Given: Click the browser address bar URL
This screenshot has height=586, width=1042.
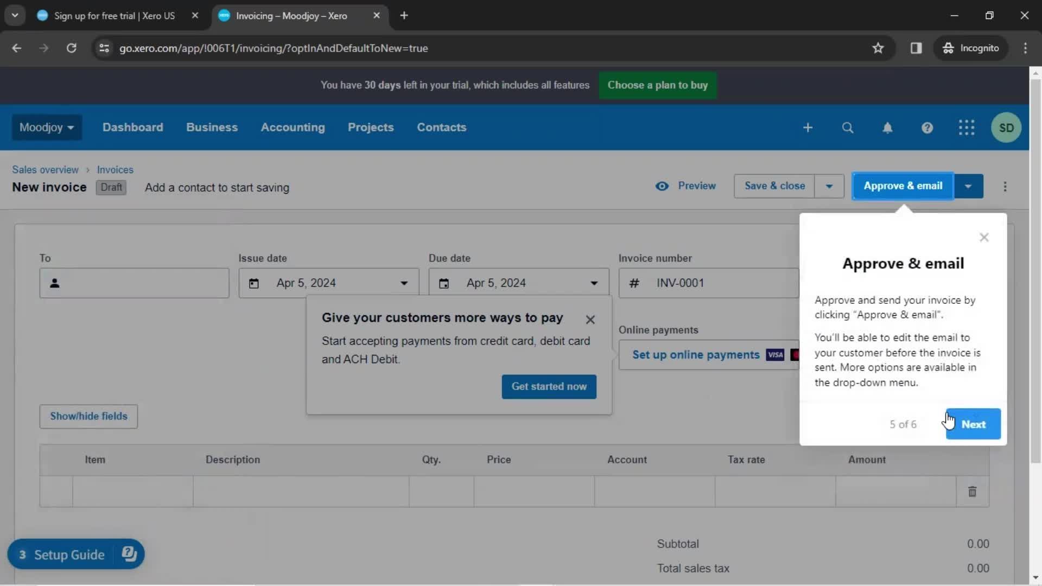Looking at the screenshot, I should [x=274, y=48].
